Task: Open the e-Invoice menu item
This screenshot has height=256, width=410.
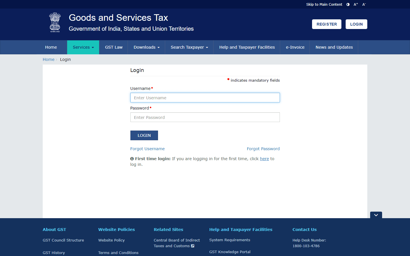Action: point(295,47)
